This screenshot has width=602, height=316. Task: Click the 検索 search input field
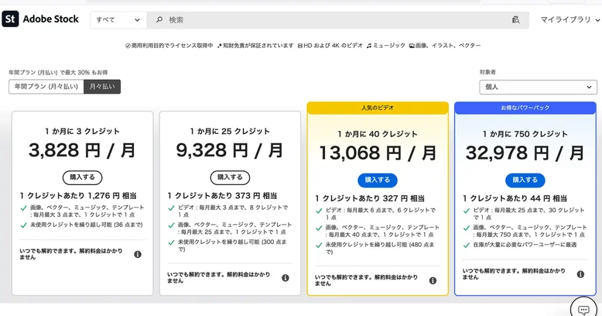[x=335, y=19]
